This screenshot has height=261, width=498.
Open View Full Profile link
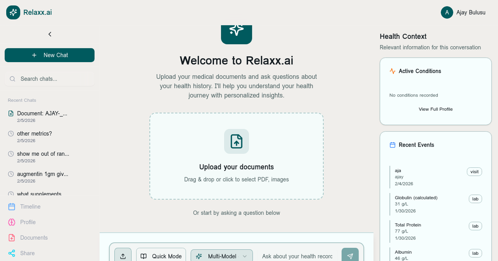tap(435, 109)
